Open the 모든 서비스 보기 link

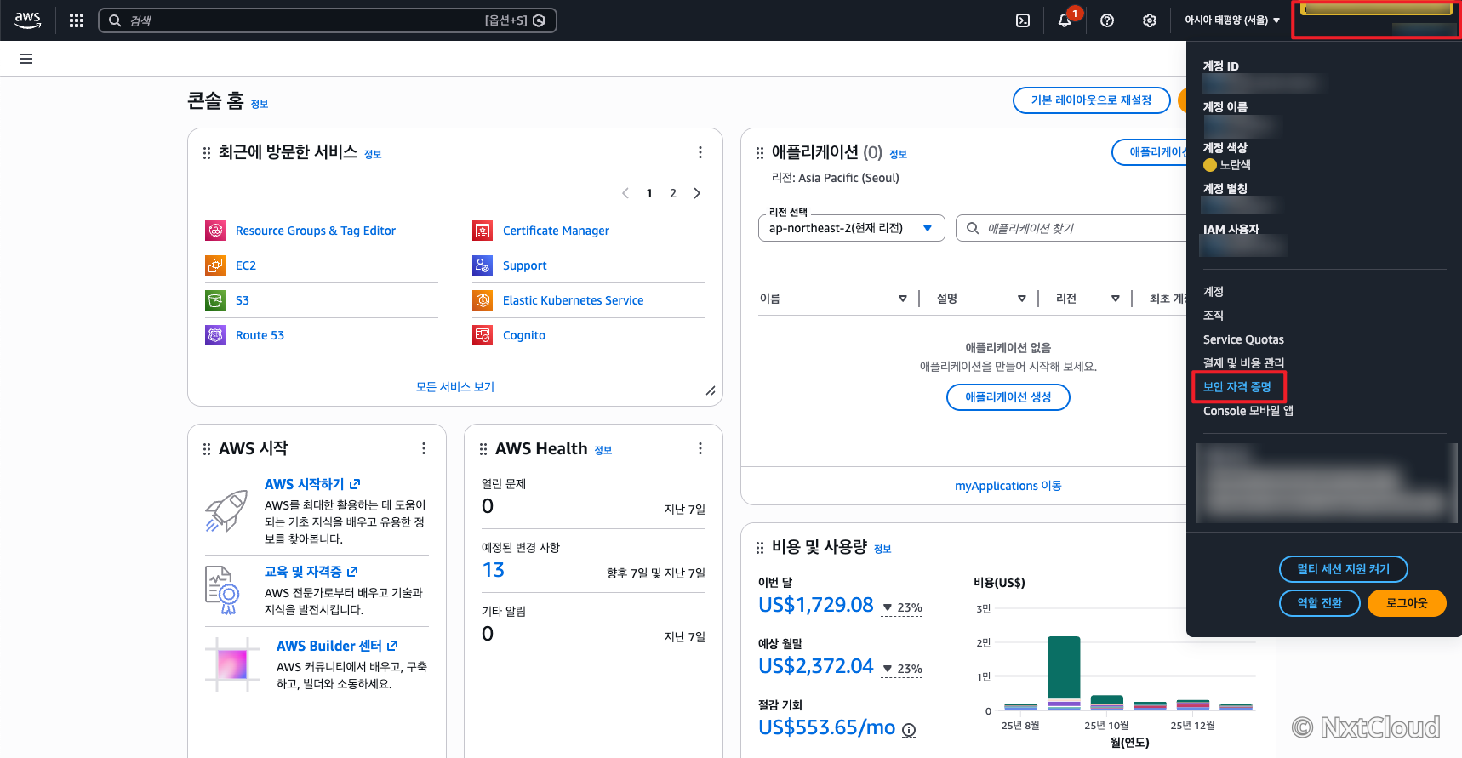[x=455, y=387]
